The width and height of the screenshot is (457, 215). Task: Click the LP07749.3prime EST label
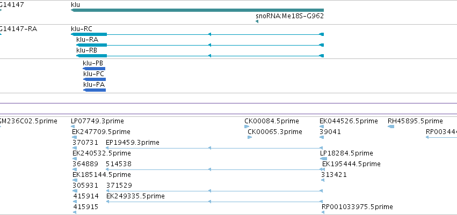(x=97, y=121)
